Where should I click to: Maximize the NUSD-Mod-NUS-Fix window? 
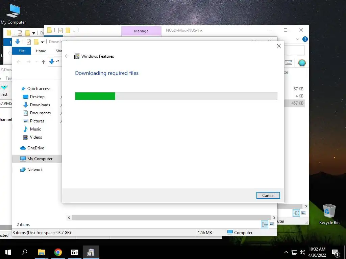pos(286,30)
